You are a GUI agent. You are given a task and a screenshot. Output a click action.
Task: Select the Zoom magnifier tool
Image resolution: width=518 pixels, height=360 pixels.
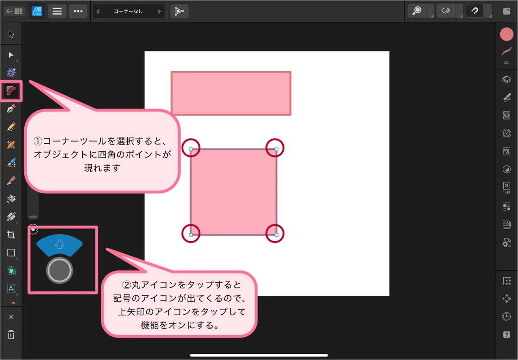click(417, 11)
